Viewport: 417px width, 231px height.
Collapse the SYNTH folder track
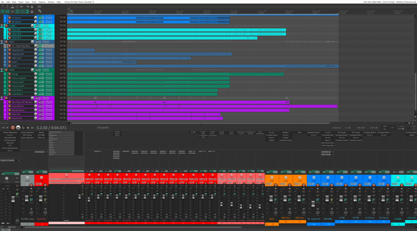(2, 69)
